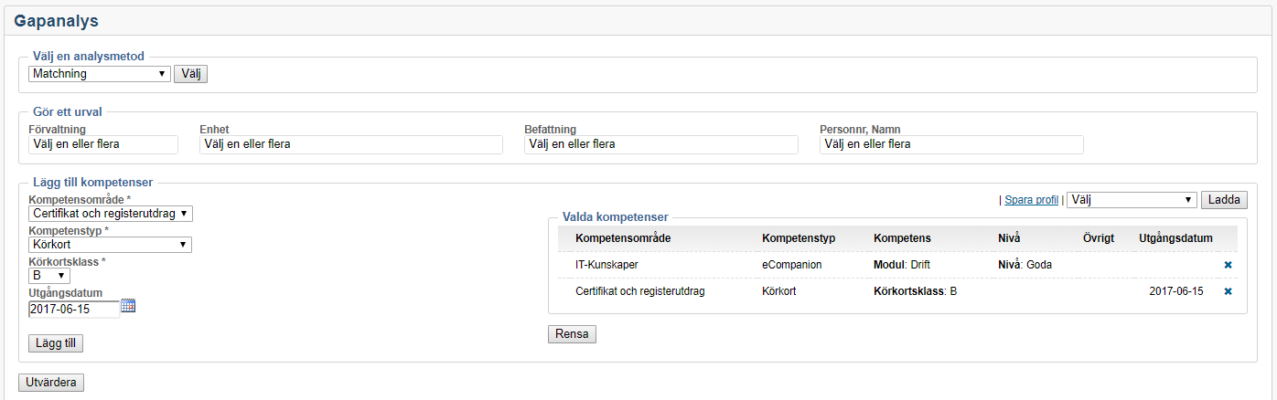Click the Lägg till button
The height and width of the screenshot is (400, 1277).
(x=56, y=343)
